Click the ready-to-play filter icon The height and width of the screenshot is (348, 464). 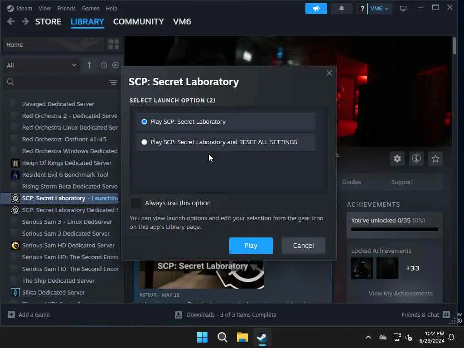(116, 65)
